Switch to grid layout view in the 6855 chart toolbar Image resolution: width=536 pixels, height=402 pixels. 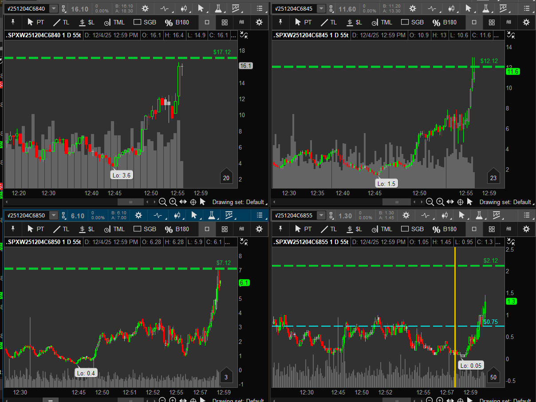pyautogui.click(x=492, y=229)
